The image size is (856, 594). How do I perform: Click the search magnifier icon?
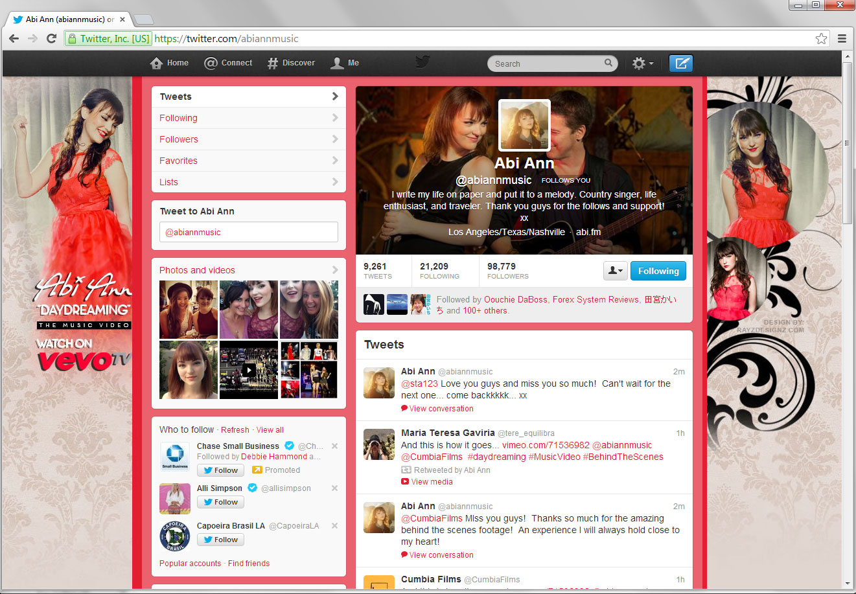tap(608, 63)
